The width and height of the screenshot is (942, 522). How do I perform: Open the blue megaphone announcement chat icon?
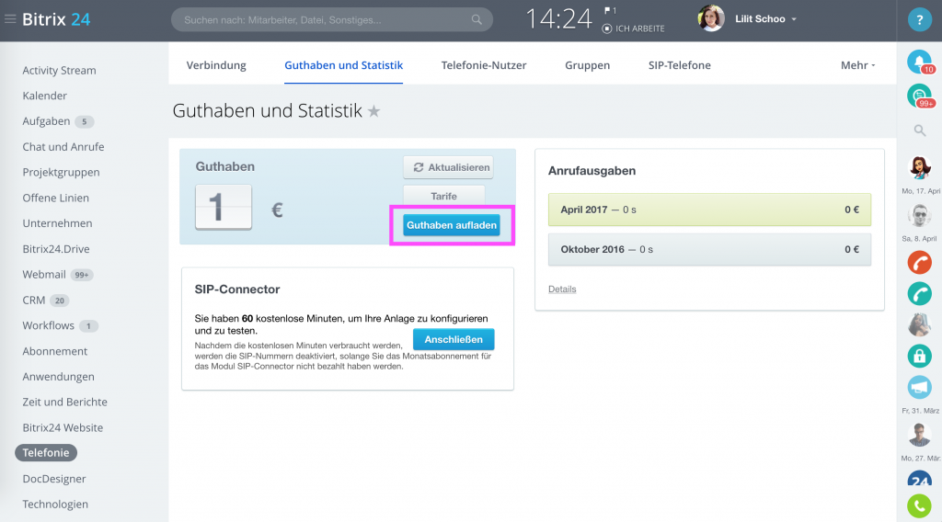coord(920,387)
